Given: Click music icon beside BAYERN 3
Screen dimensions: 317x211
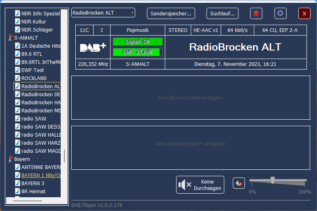Looking at the screenshot, I should (17, 183).
